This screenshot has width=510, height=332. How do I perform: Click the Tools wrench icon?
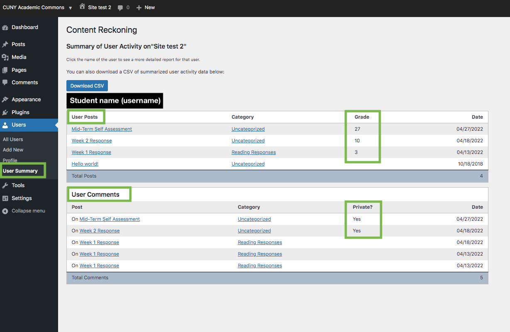[5, 186]
